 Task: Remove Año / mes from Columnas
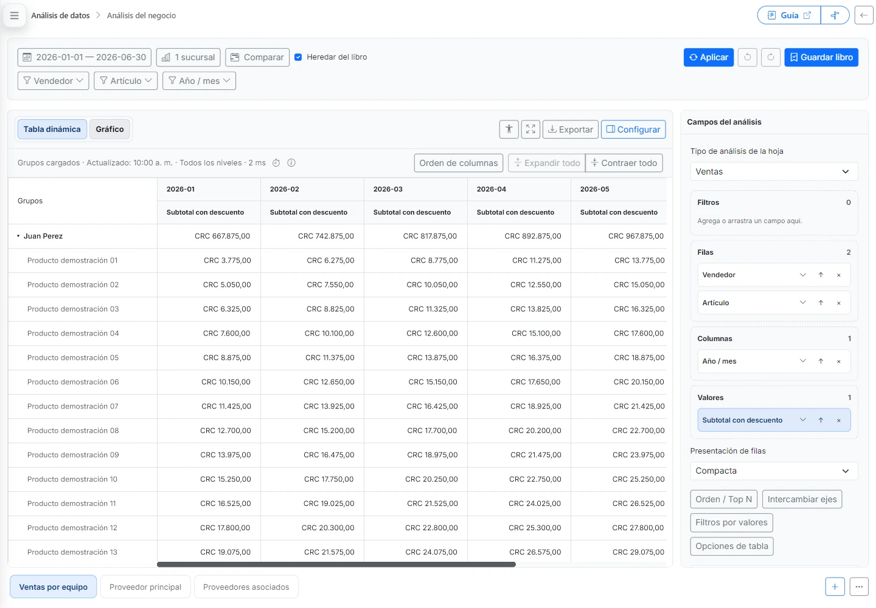pos(839,361)
